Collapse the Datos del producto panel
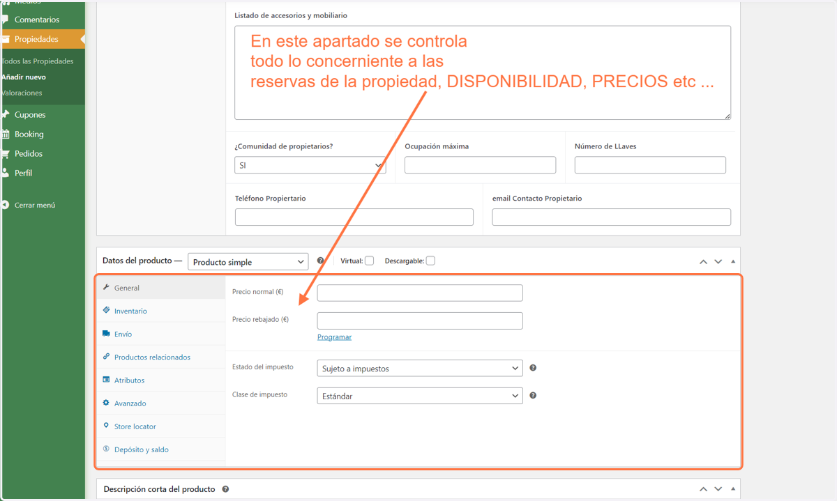The height and width of the screenshot is (501, 837). (x=733, y=261)
